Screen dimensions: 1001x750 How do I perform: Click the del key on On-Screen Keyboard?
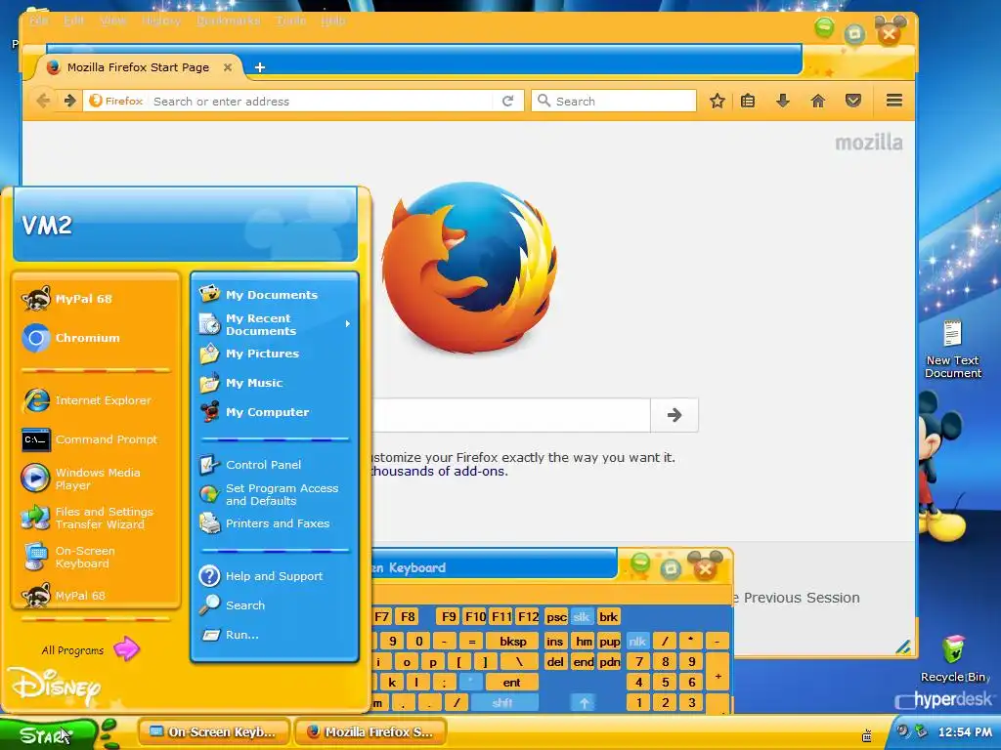555,662
